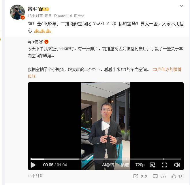Click the repost share icon with 919

pyautogui.click(x=136, y=176)
